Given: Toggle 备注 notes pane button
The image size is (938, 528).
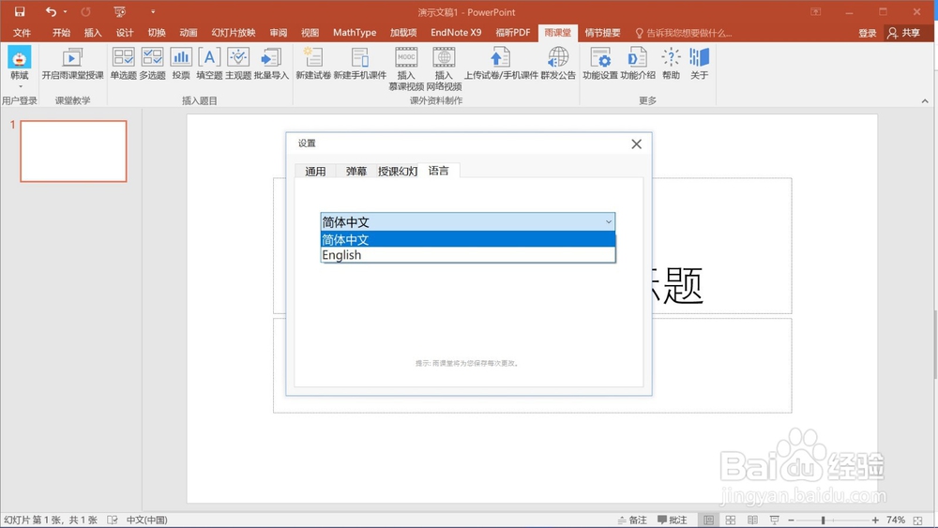Looking at the screenshot, I should point(632,520).
